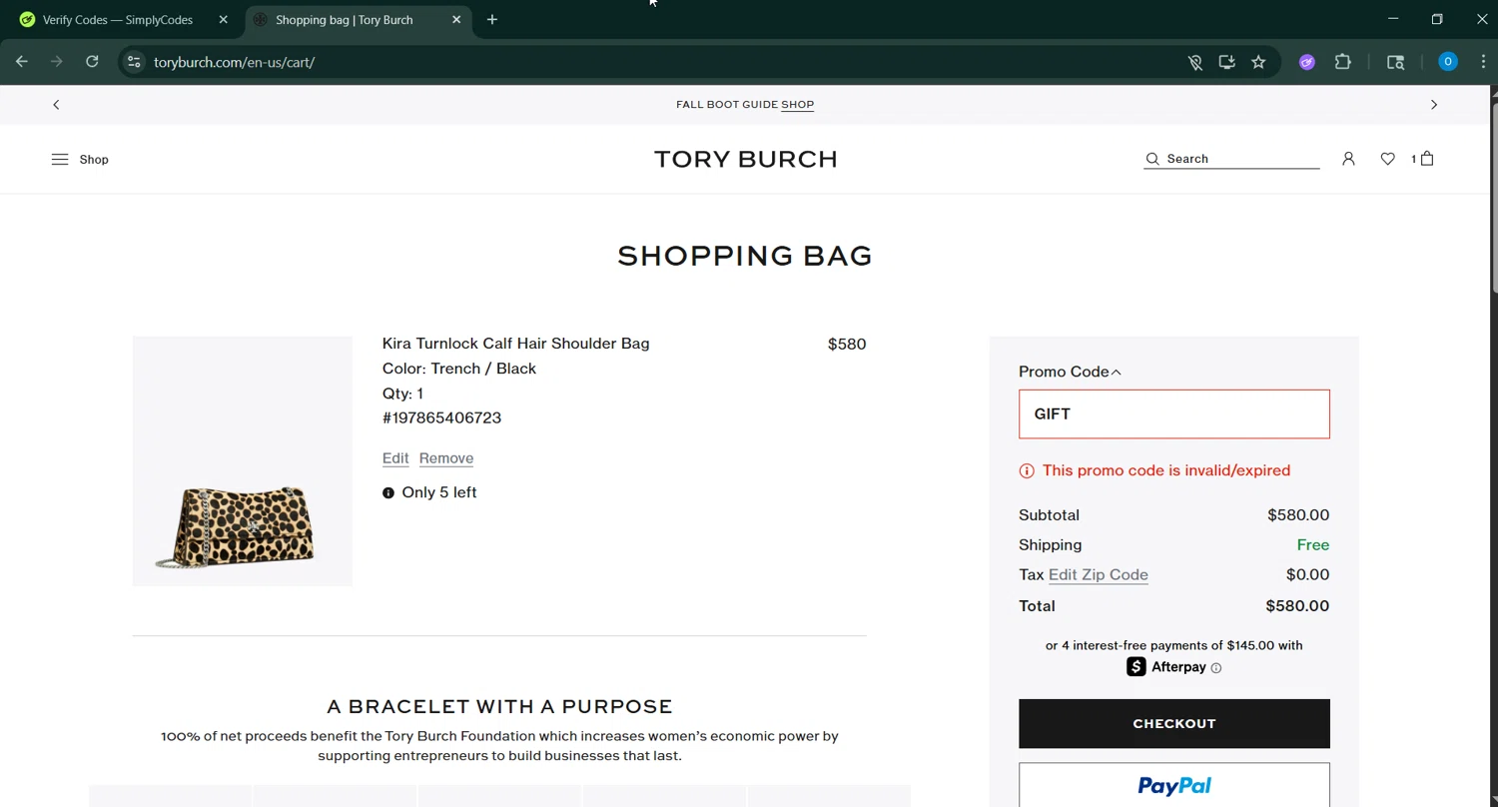
Task: Click the Afterpay info icon
Action: 1215,668
